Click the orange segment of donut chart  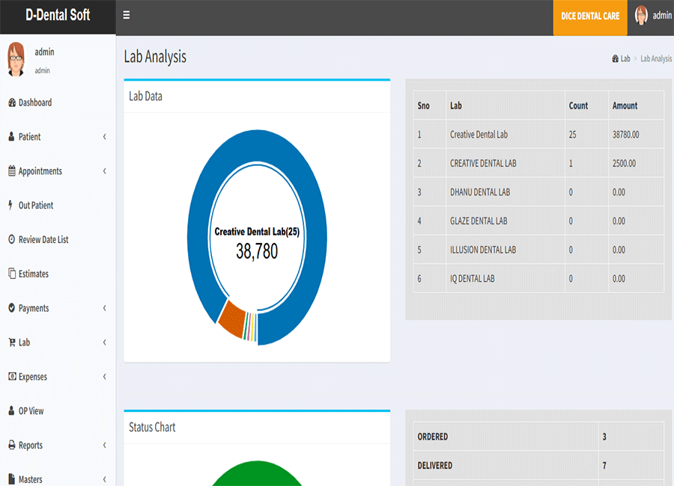(231, 318)
